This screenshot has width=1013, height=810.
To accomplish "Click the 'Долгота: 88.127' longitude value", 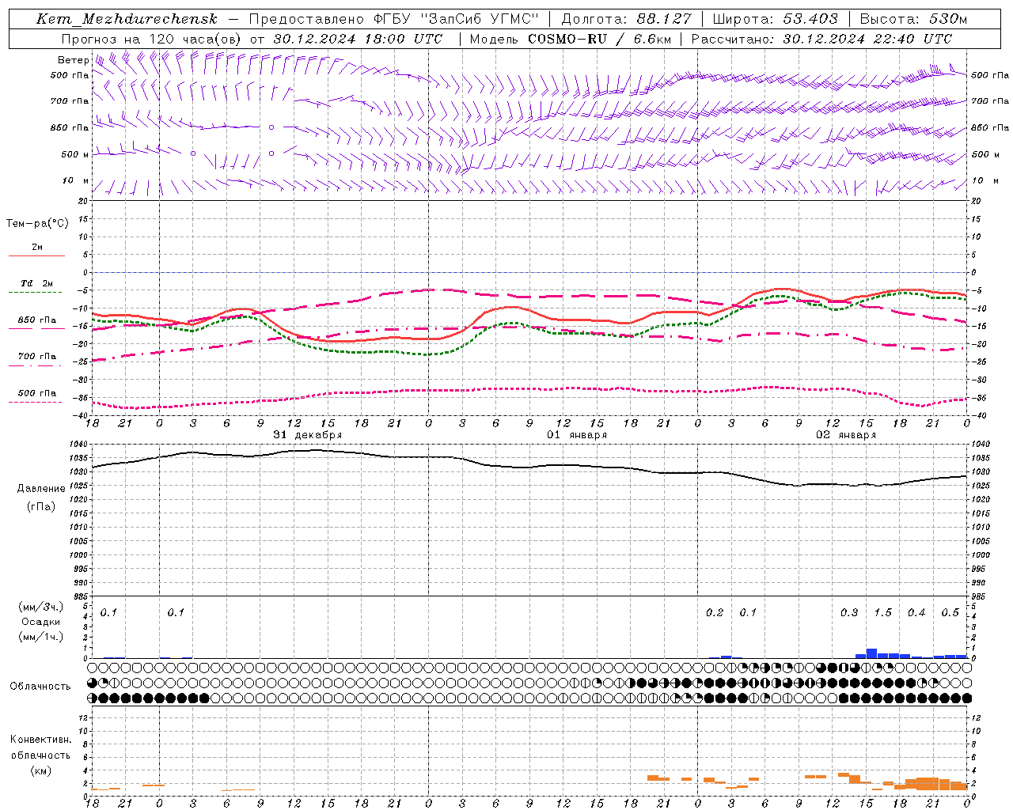I will click(x=626, y=19).
